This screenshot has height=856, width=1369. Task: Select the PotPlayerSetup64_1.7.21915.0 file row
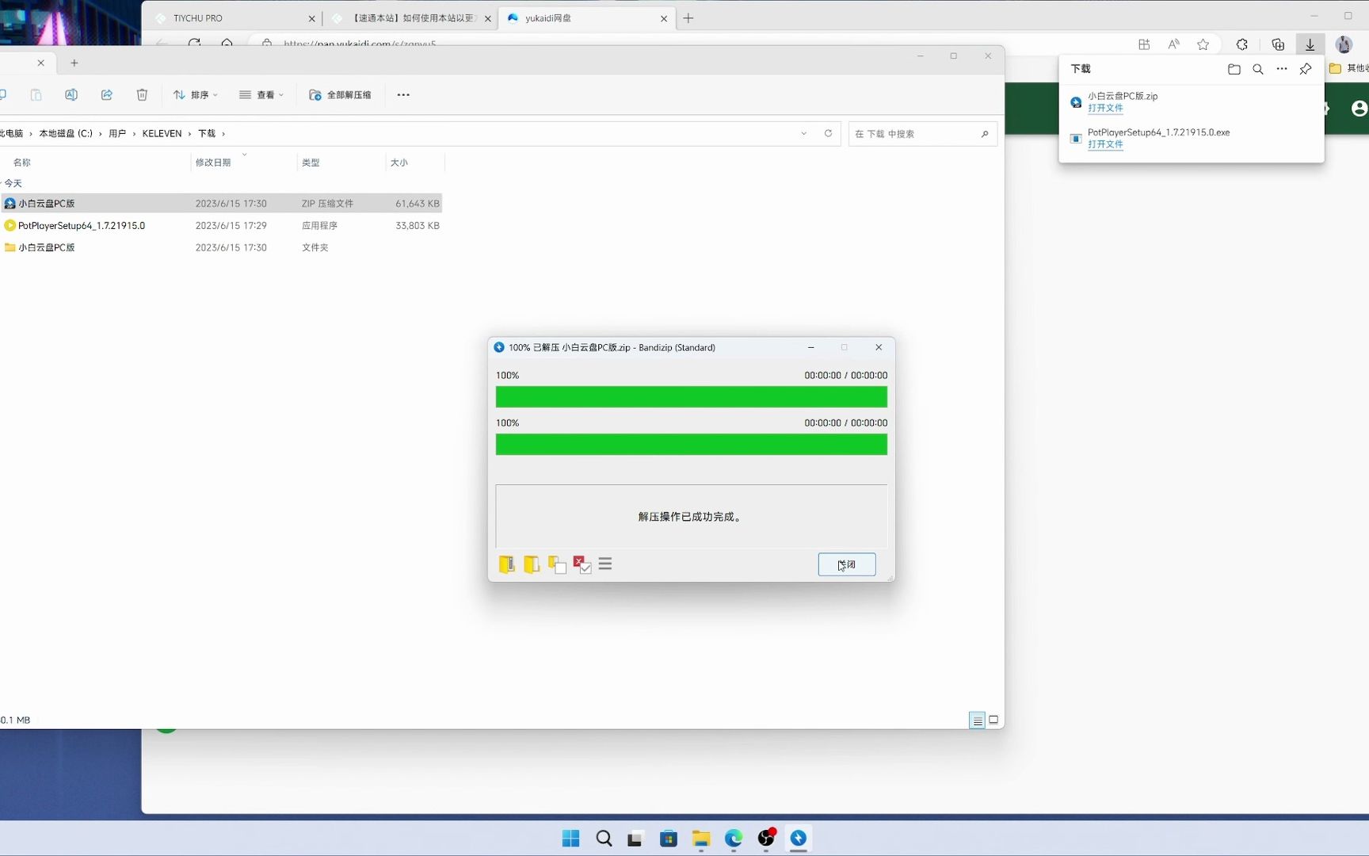coord(221,226)
